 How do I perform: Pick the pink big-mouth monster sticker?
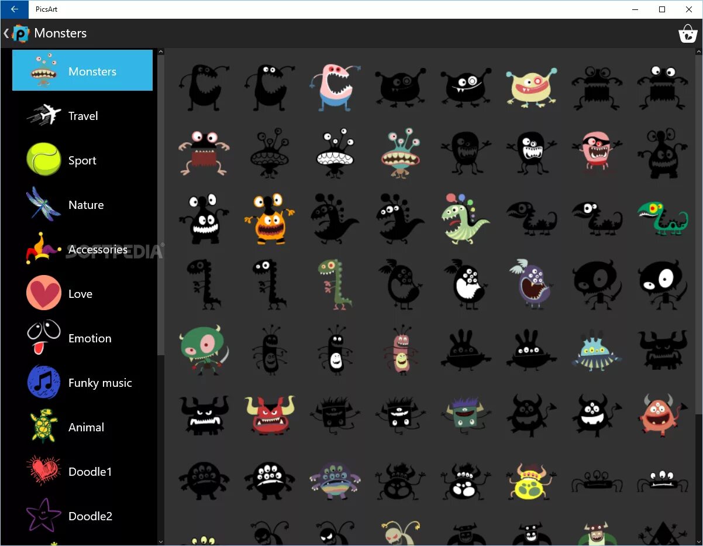(334, 88)
